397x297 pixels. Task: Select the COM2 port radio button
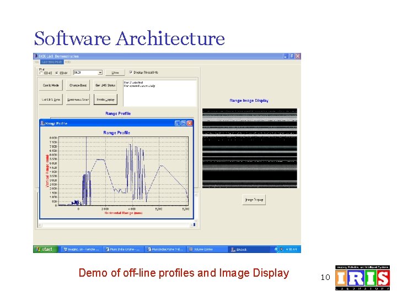point(57,73)
